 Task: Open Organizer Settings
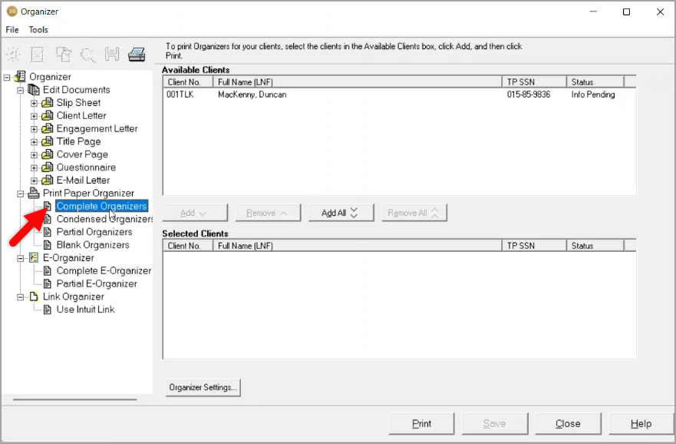click(x=203, y=387)
